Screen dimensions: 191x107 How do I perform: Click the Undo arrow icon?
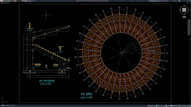click(x=17, y=1)
